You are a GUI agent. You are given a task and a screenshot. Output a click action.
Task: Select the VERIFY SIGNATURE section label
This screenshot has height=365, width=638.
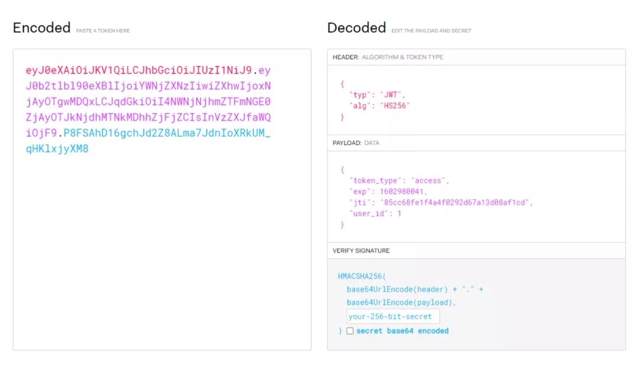pyautogui.click(x=361, y=251)
